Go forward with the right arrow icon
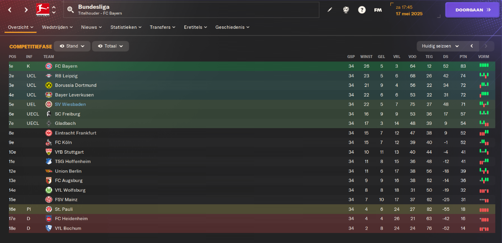Image resolution: width=502 pixels, height=243 pixels. 26,10
